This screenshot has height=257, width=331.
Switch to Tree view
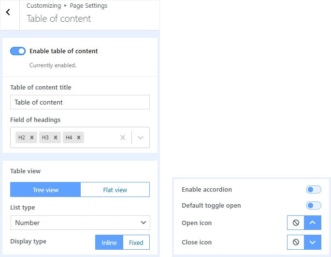(45, 190)
